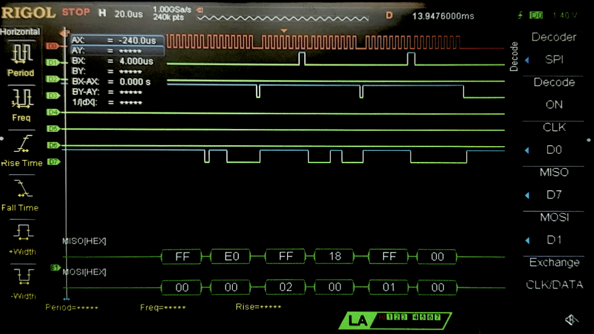Open the MOSI source selector showing D1
594x334 pixels.
(553, 240)
